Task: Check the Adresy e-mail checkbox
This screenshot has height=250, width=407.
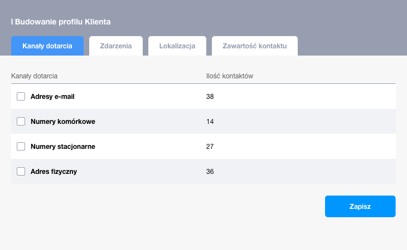Action: [21, 97]
